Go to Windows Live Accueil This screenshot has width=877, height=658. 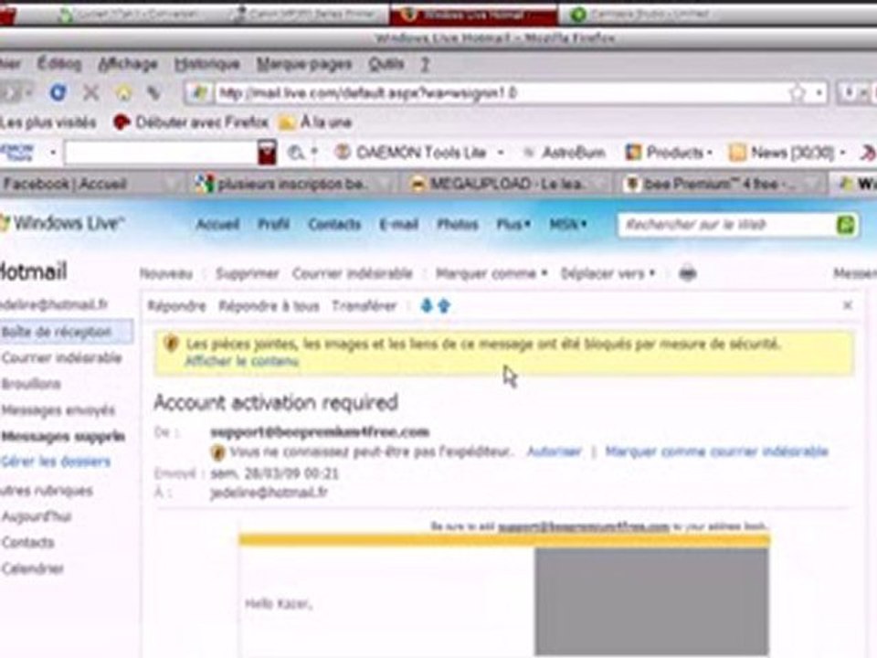tap(217, 225)
